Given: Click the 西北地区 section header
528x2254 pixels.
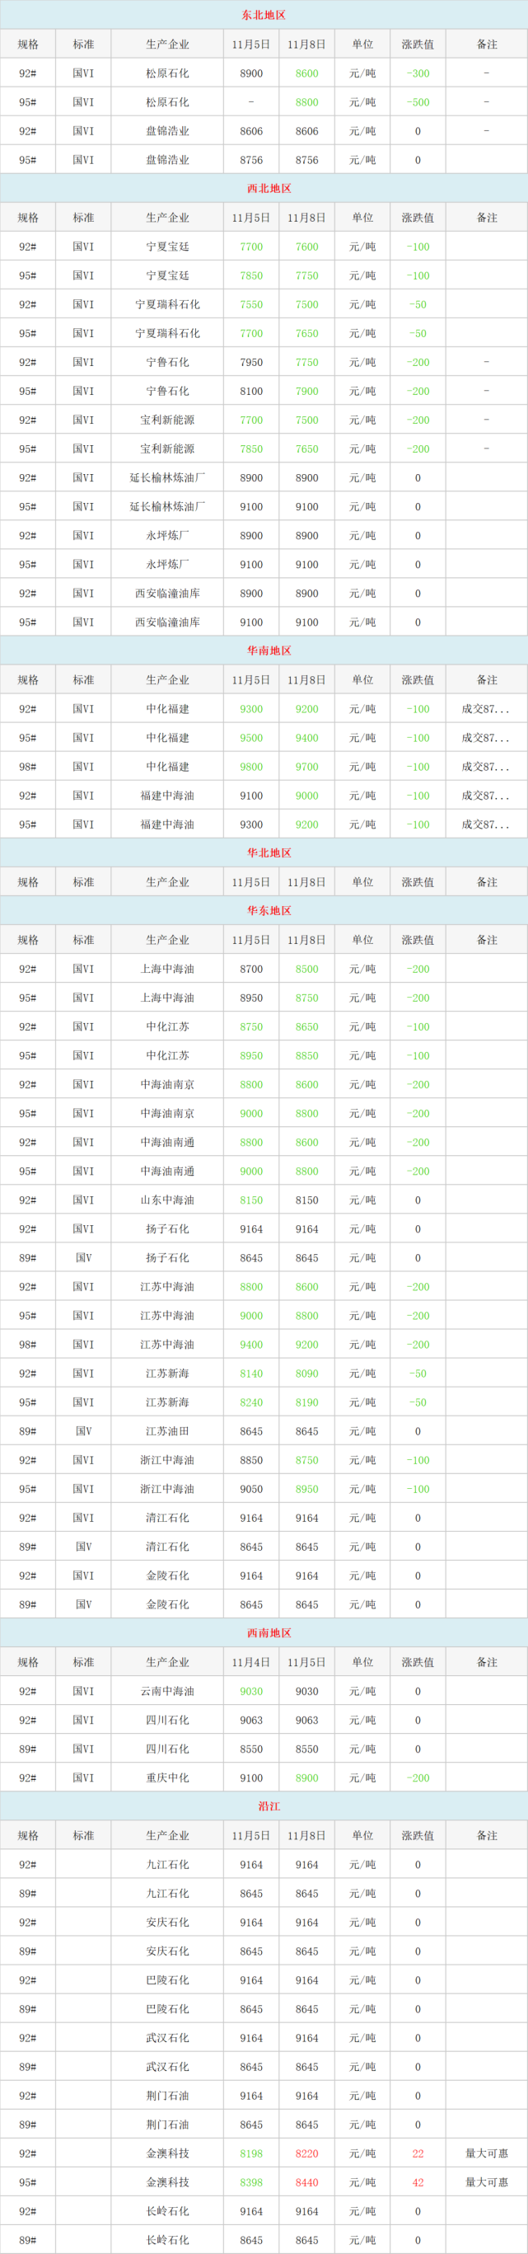Looking at the screenshot, I should pyautogui.click(x=269, y=188).
